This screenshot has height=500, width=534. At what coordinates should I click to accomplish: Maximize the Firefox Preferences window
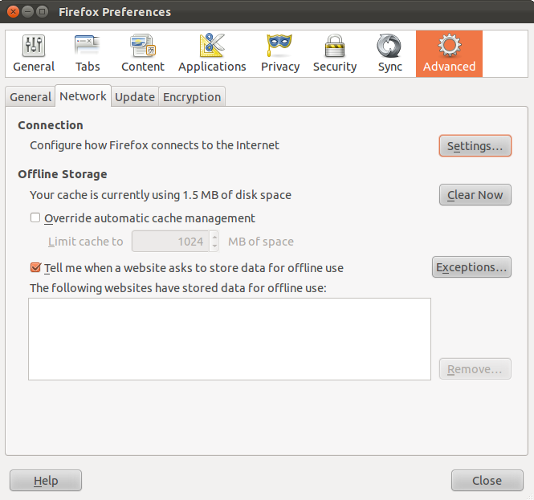tap(43, 12)
